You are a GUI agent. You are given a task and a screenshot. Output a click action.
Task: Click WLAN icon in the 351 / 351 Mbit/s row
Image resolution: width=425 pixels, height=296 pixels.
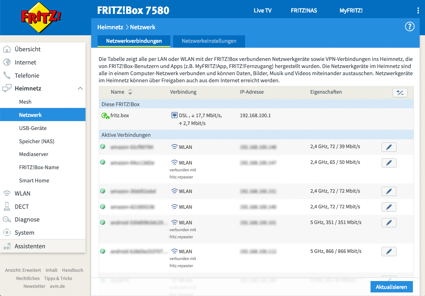point(175,223)
